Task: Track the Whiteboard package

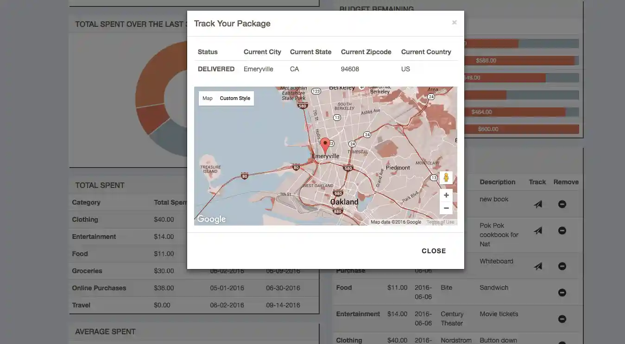Action: (537, 266)
